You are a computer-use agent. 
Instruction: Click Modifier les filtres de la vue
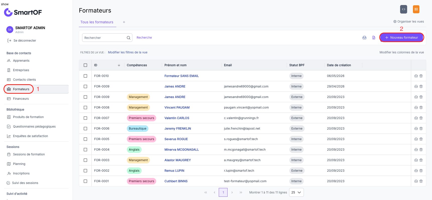128,52
